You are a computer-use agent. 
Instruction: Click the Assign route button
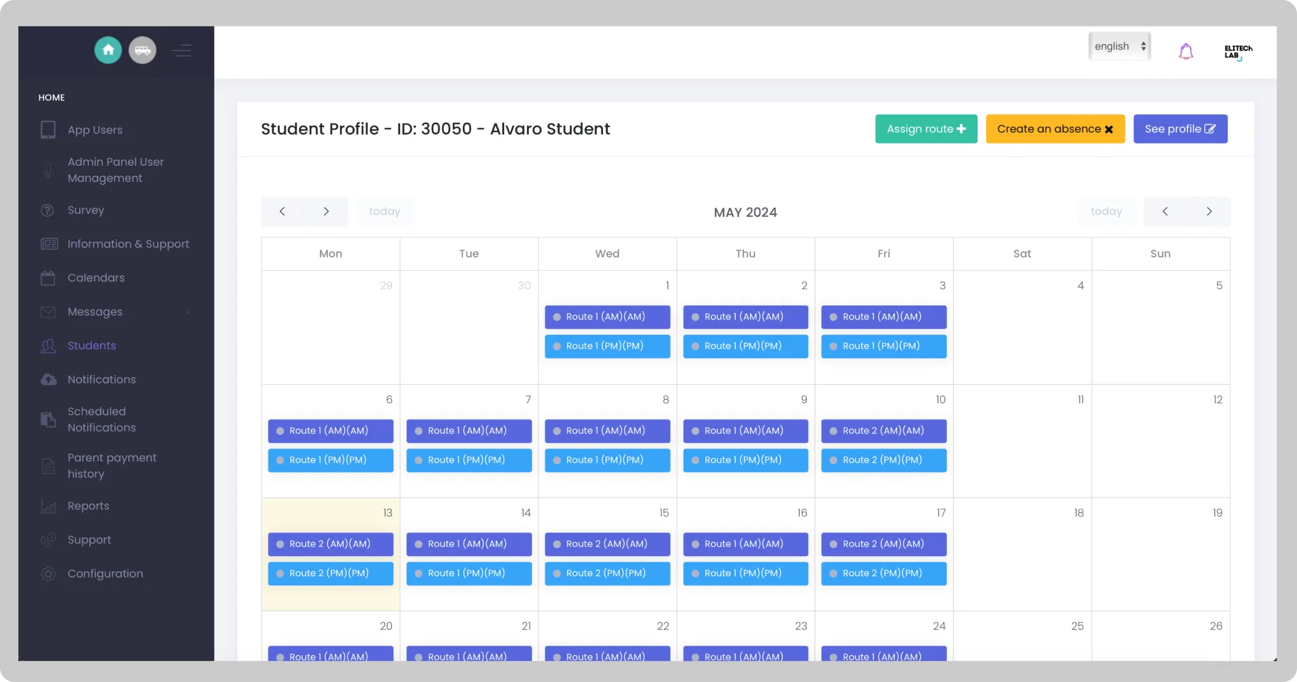tap(926, 129)
